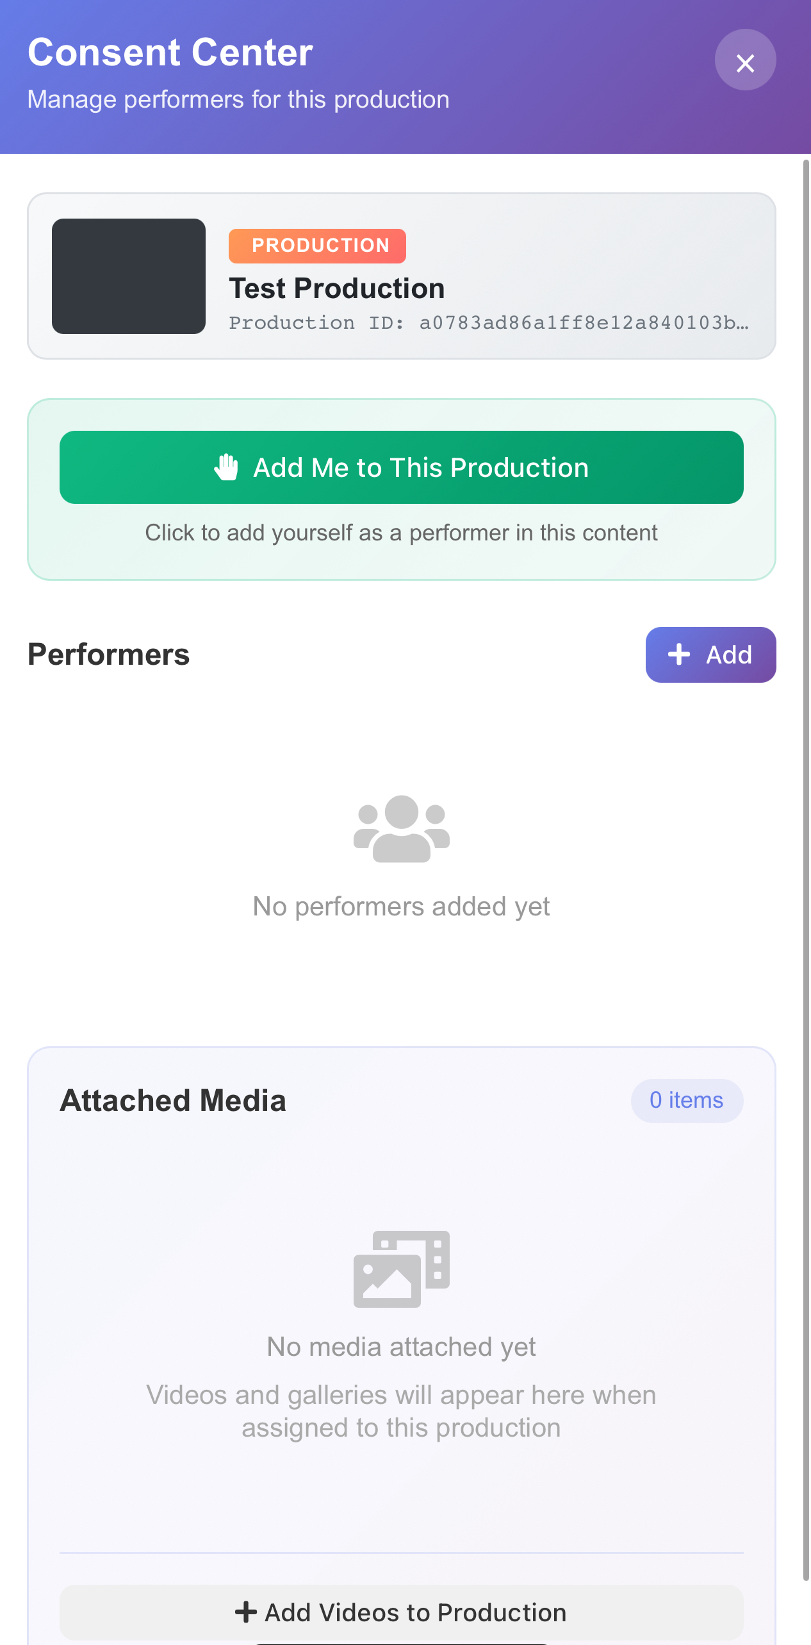Click the 'No performers added yet' message
Viewport: 811px width, 1645px height.
coord(402,906)
